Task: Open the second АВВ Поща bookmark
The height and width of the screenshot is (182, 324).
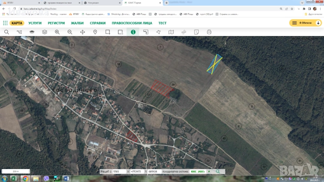Action: click(186, 14)
